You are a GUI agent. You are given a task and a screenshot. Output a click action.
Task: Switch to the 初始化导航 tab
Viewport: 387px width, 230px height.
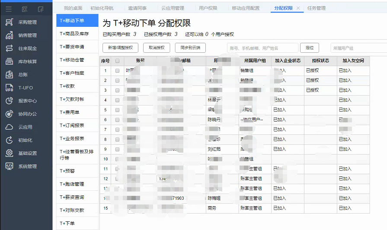coord(102,8)
